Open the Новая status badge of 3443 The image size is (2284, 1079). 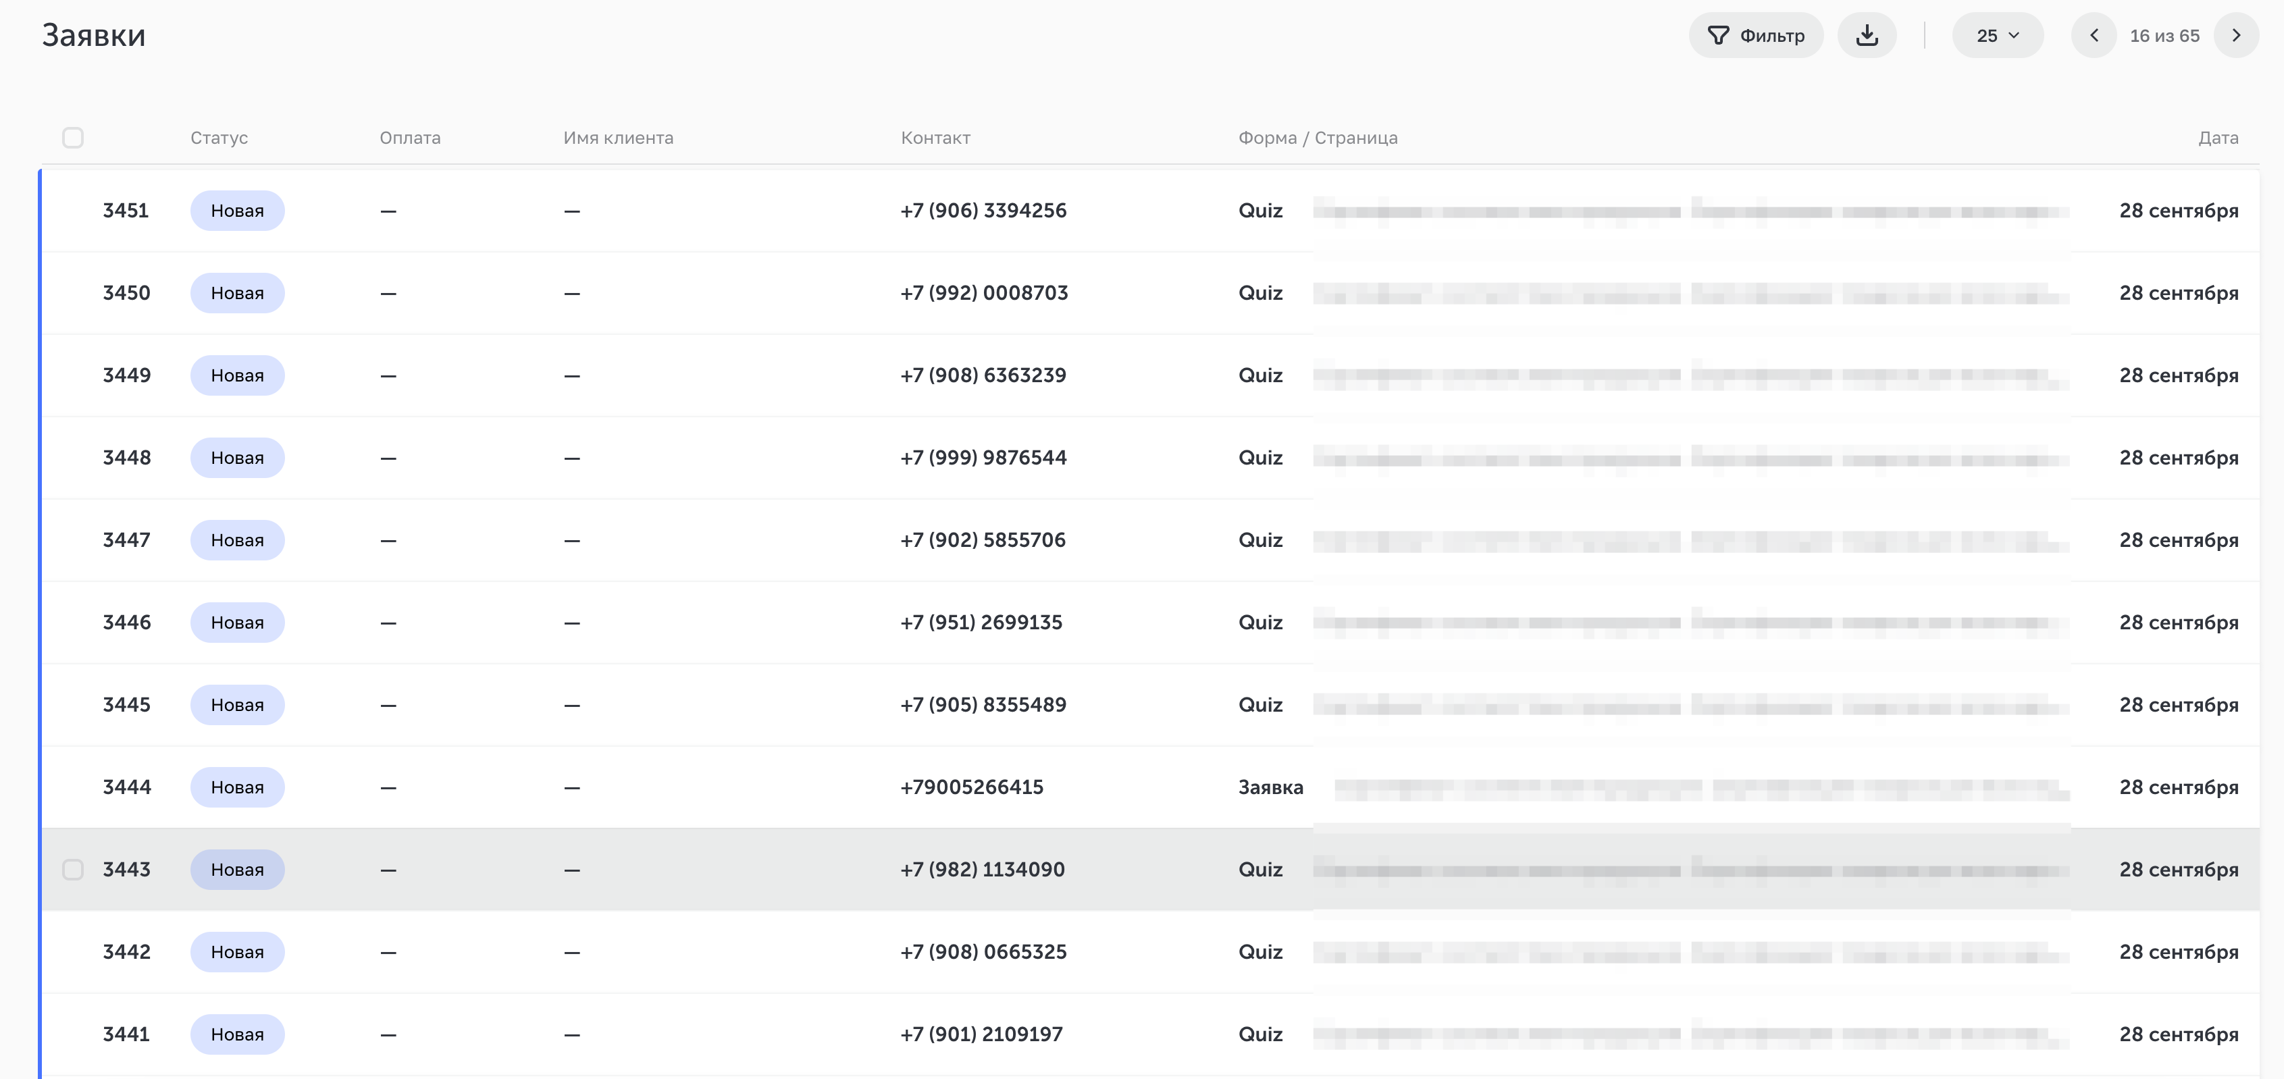click(x=237, y=870)
